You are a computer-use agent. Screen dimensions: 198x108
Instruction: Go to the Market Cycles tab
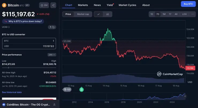(x=127, y=5)
